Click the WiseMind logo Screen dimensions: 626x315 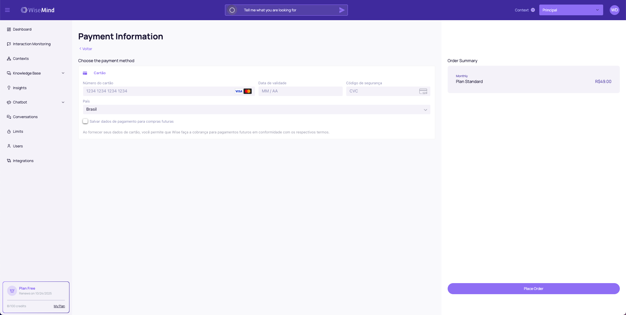[38, 10]
